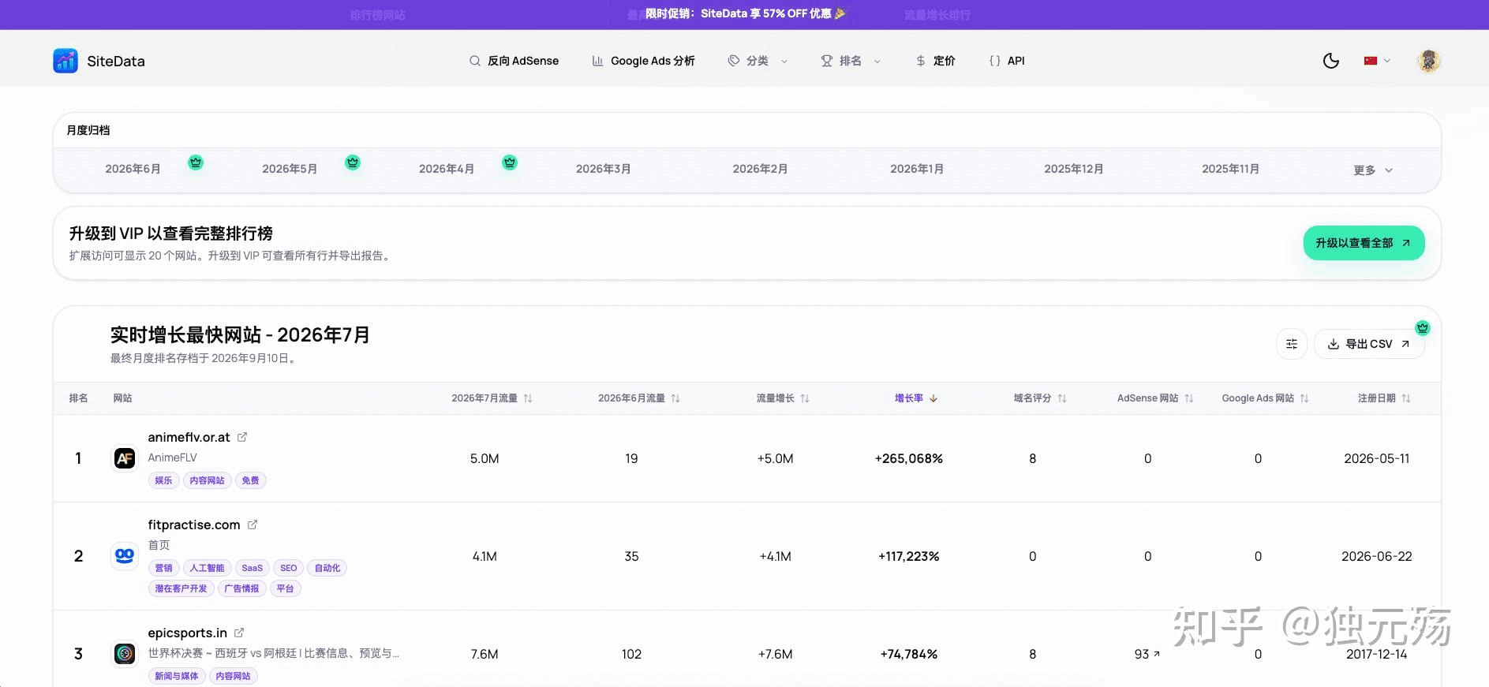This screenshot has width=1489, height=687.
Task: Select the 2026年2月 archive tab
Action: pyautogui.click(x=760, y=169)
